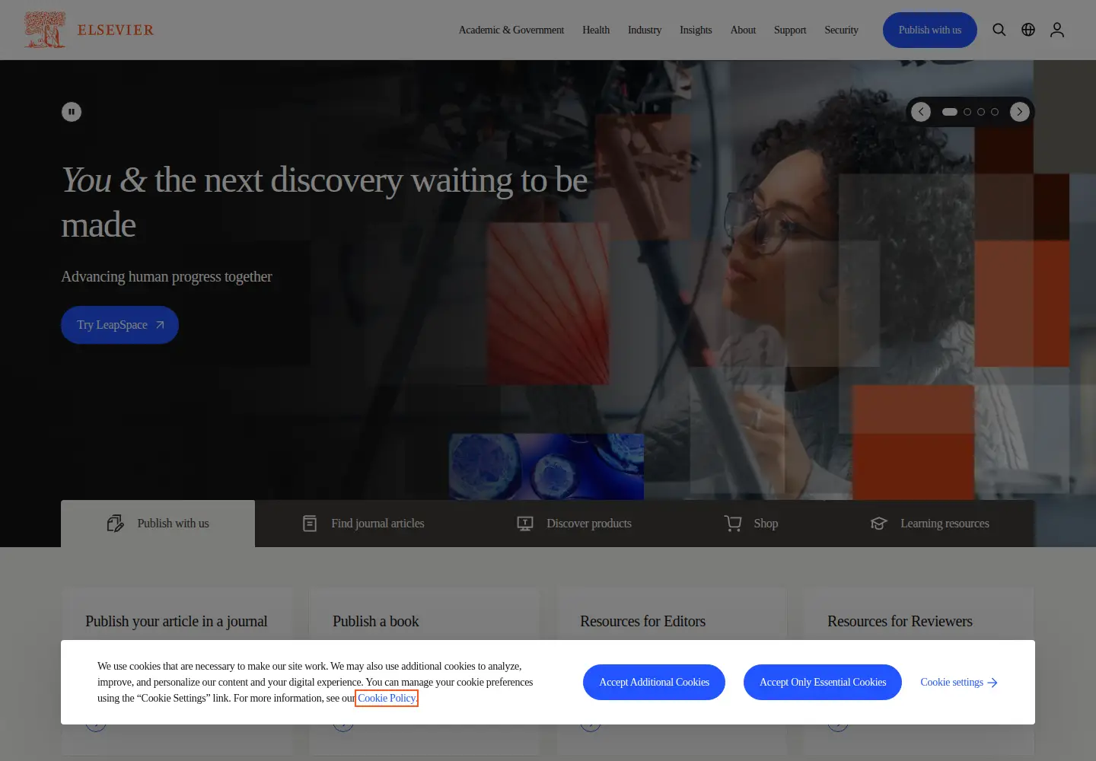Open the Insights menu
This screenshot has width=1096, height=761.
click(696, 30)
